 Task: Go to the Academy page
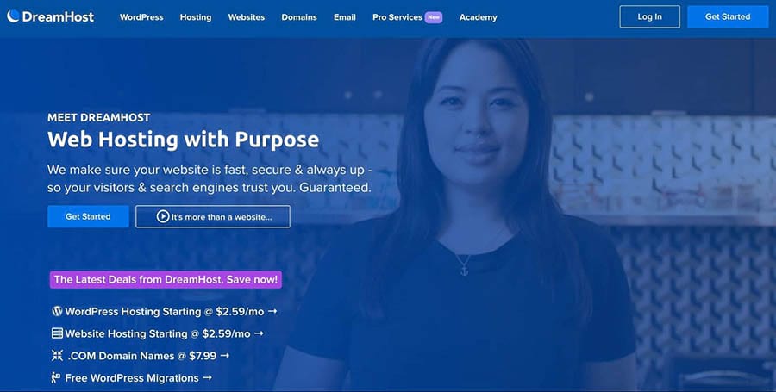click(x=478, y=17)
